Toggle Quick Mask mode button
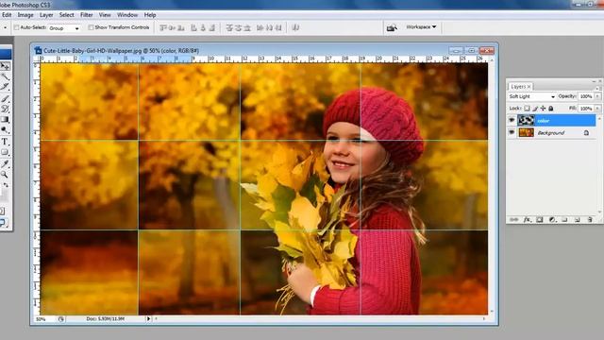 point(2,211)
